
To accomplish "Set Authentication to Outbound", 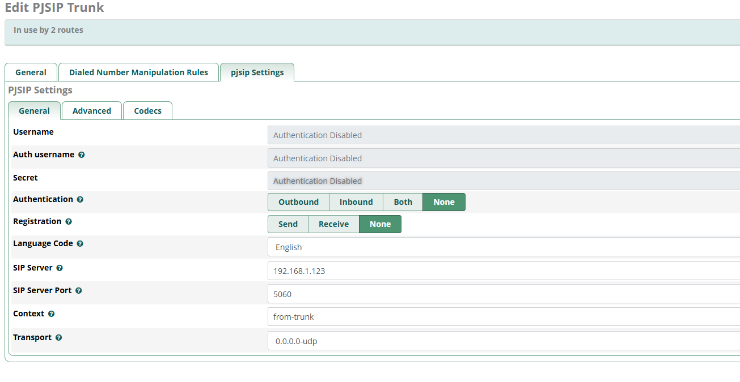I will [x=298, y=202].
